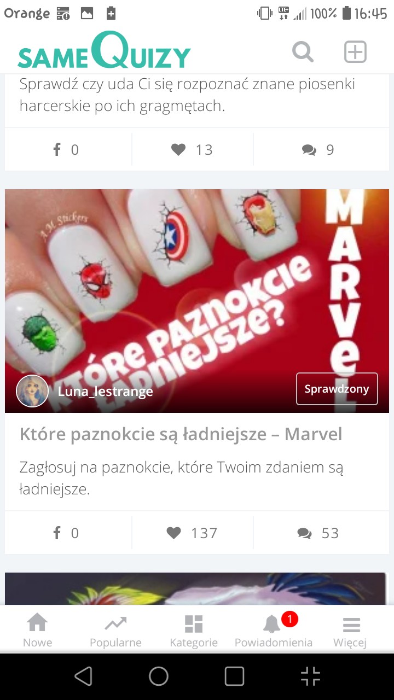Open the search magnifier icon
This screenshot has height=700, width=394.
click(303, 52)
